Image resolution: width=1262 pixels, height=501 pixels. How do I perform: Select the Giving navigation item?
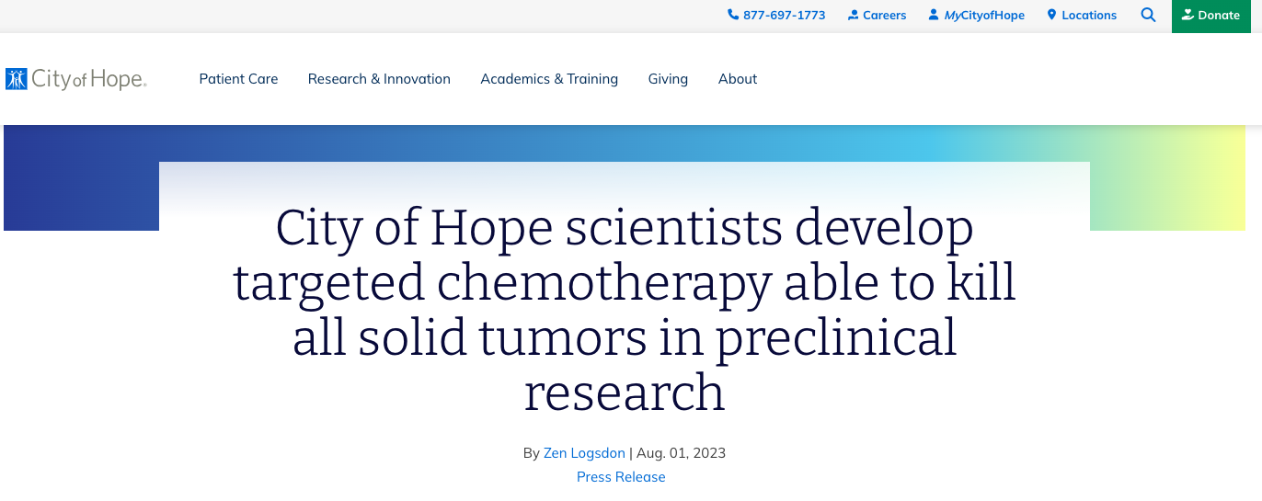(x=668, y=79)
